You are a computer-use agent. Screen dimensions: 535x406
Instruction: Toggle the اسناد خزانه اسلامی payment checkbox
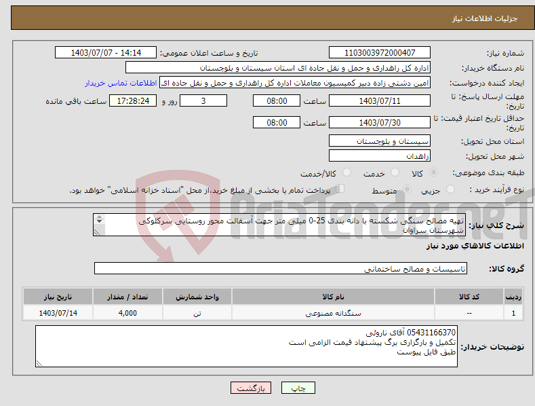340,189
